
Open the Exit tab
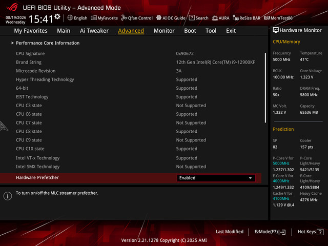231,31
